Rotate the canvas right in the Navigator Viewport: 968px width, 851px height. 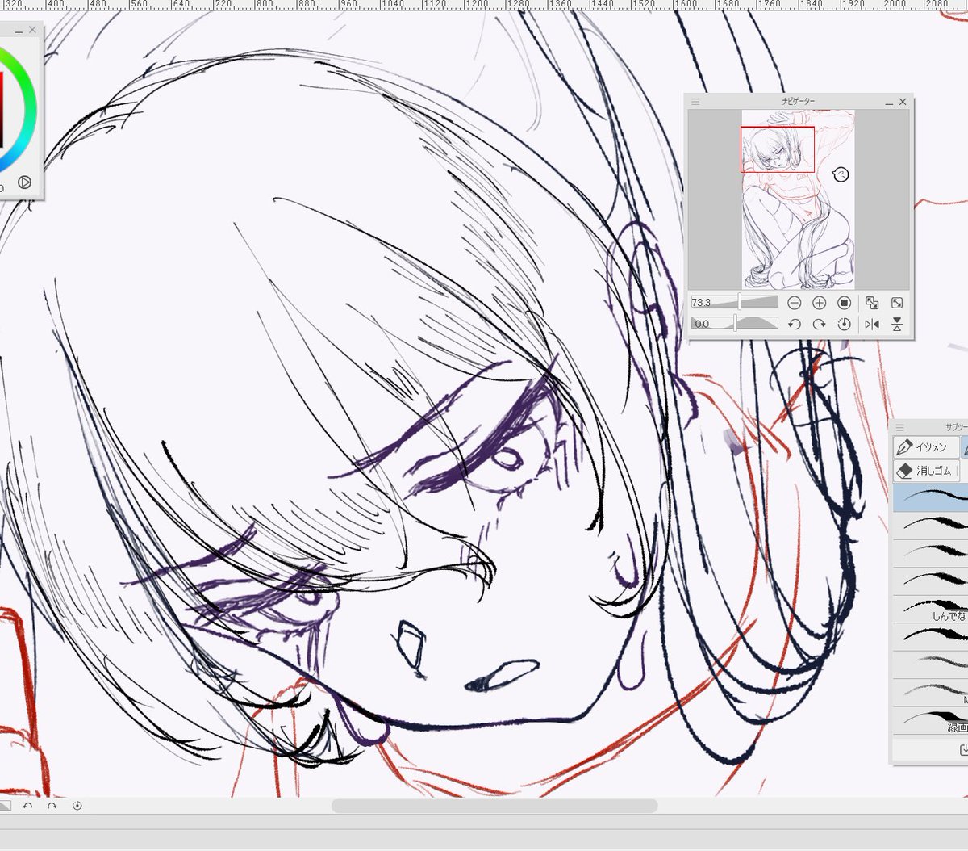tap(819, 324)
